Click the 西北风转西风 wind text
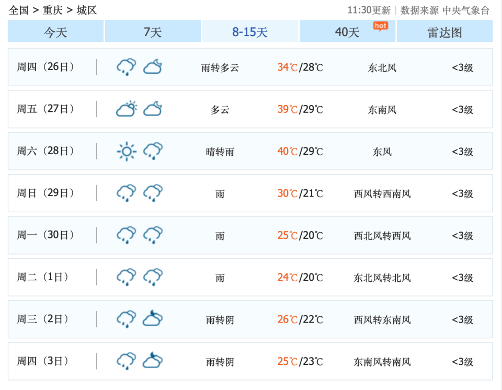 click(382, 236)
